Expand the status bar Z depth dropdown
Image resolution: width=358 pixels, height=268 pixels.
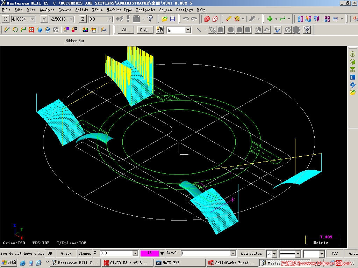[x=135, y=253]
